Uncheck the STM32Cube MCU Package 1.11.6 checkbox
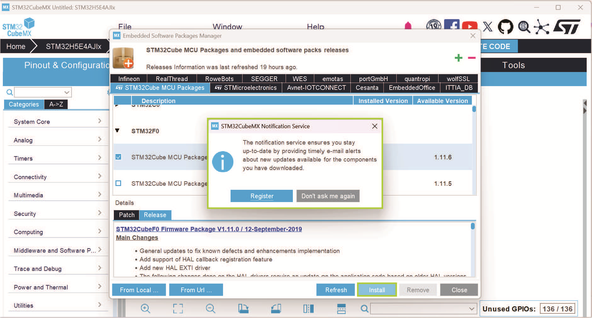Screen dimensions: 592x318 [118, 157]
